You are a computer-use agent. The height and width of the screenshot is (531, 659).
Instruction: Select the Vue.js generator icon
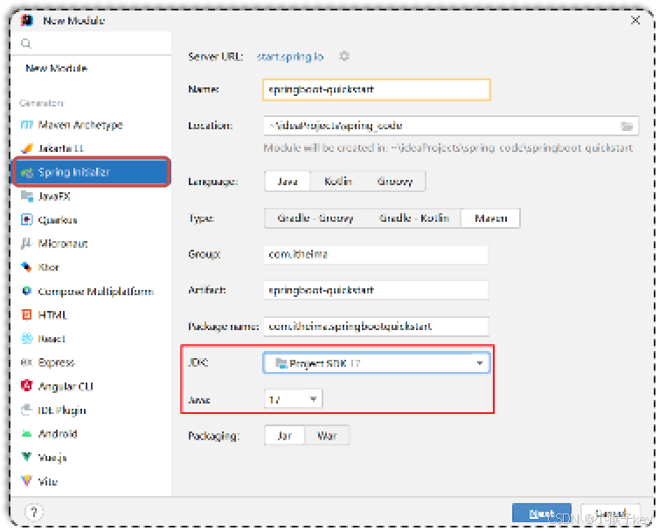point(26,457)
